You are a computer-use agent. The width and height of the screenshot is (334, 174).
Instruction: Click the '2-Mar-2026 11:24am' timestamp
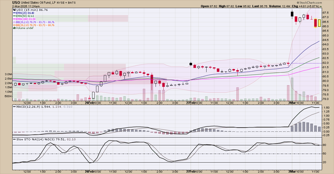(x=26, y=6)
